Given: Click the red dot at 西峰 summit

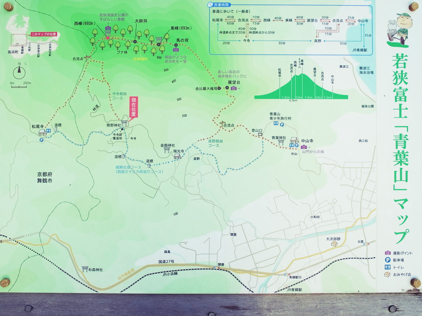Looking at the screenshot, I should 108,38.
